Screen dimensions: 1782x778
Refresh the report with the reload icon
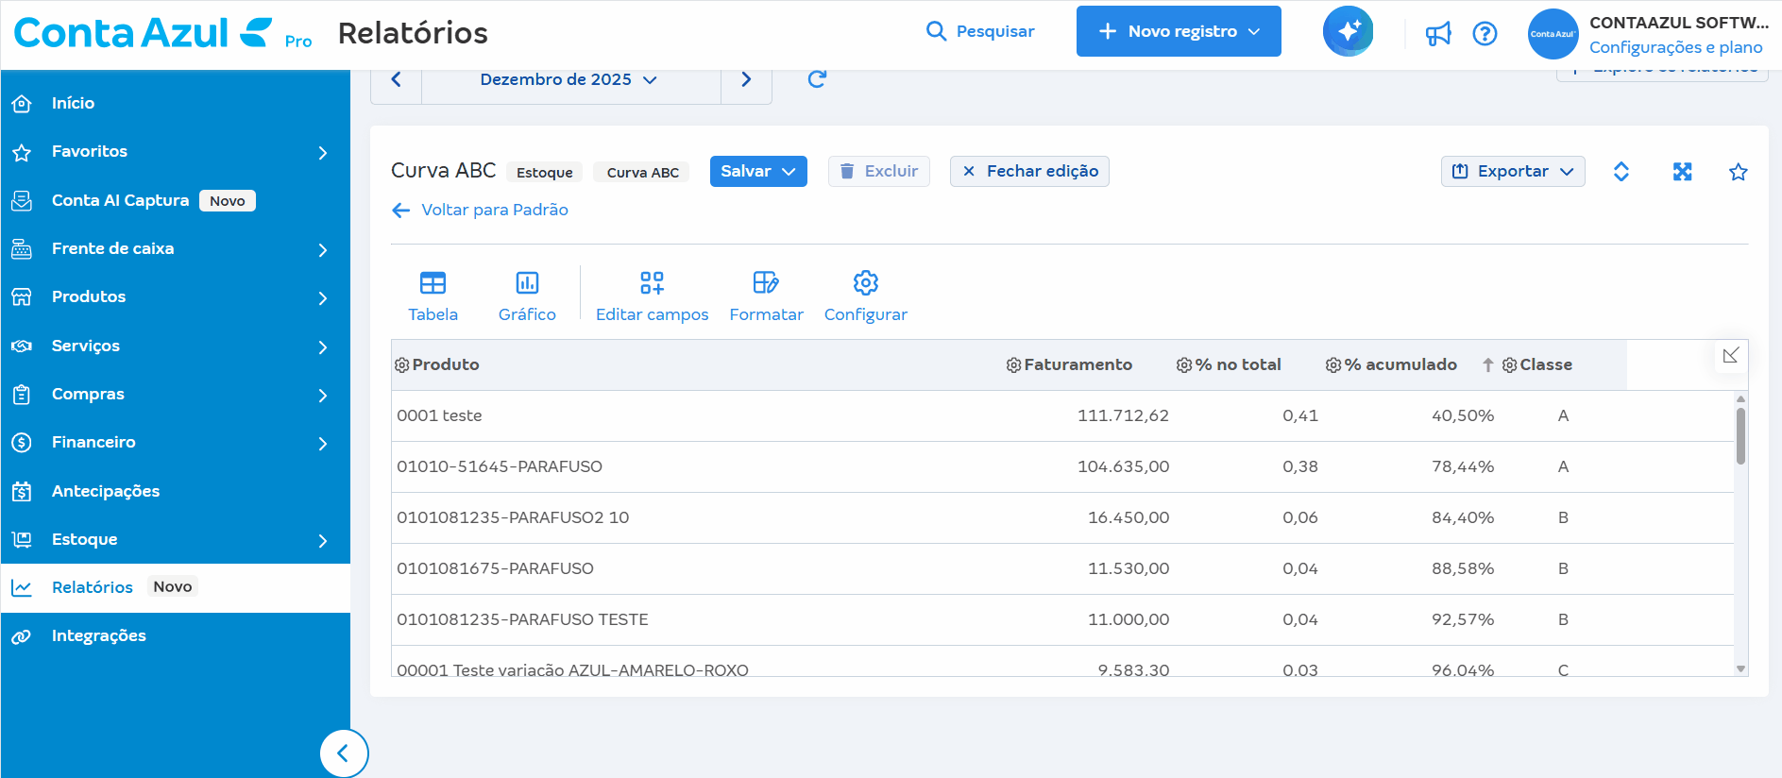pos(817,79)
